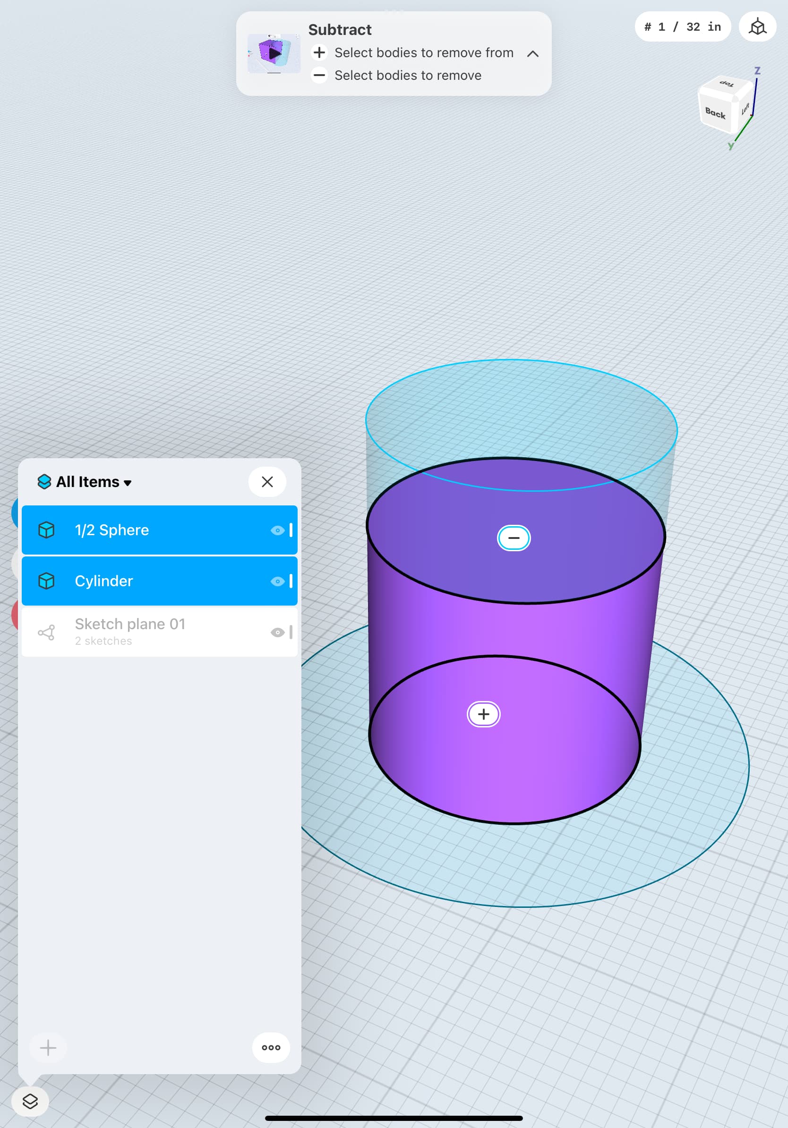788x1128 pixels.
Task: Play the Subtract tutorial video thumbnail
Action: 274,53
